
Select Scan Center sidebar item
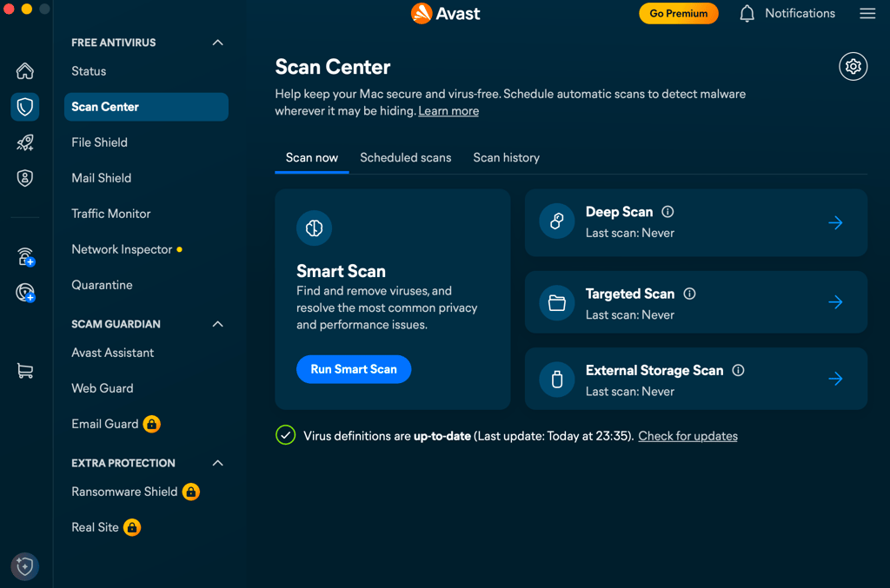pos(146,107)
